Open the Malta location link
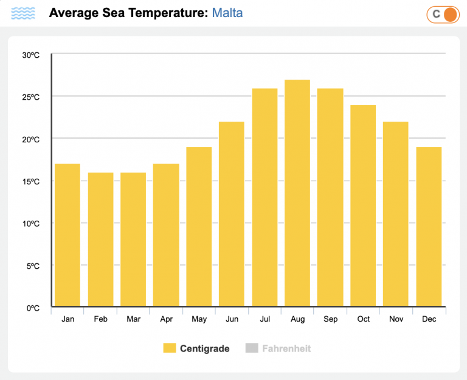The width and height of the screenshot is (467, 380). (x=227, y=13)
